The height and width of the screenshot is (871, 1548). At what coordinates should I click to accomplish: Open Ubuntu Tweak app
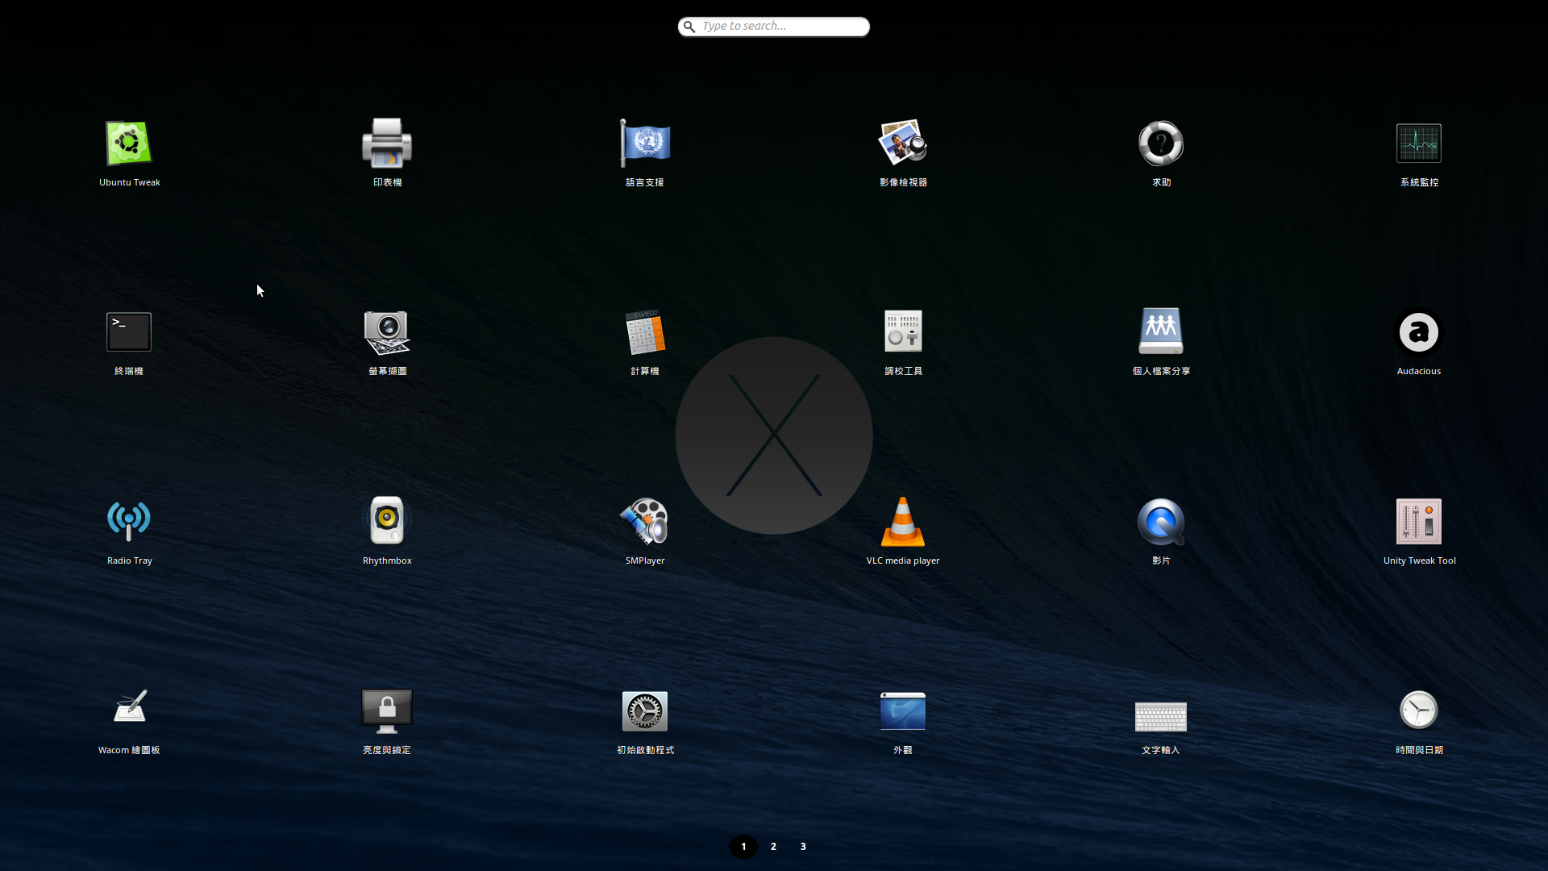click(129, 144)
